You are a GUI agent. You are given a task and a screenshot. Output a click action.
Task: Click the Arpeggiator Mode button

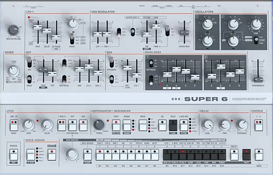click(x=143, y=125)
